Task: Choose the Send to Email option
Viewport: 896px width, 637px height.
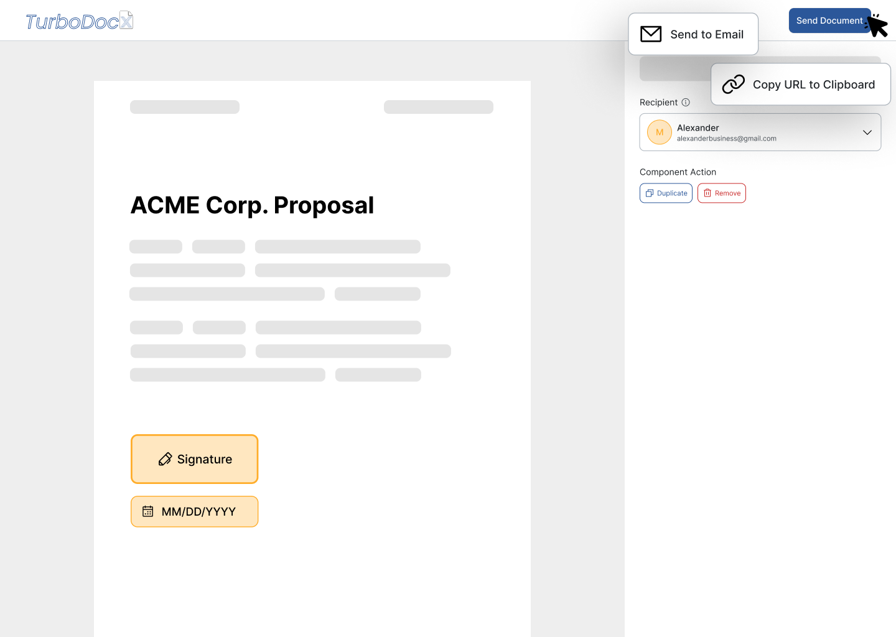Action: (x=706, y=35)
